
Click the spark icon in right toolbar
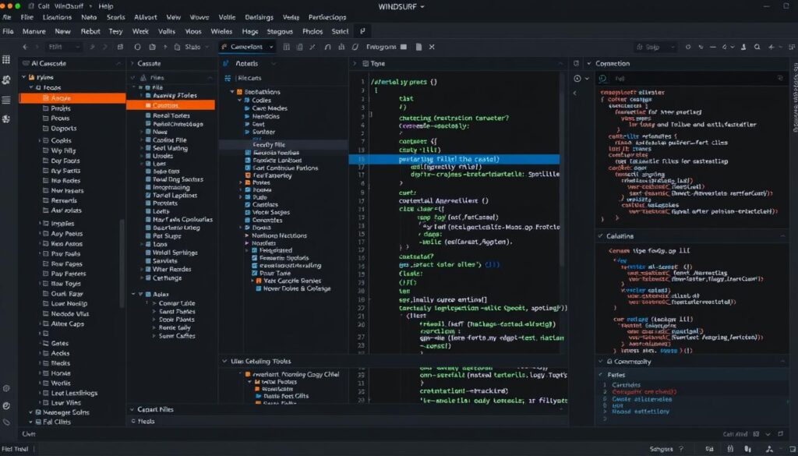click(x=772, y=47)
